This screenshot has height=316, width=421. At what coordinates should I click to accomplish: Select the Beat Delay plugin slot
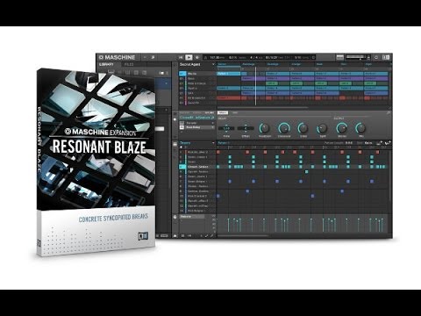[x=200, y=127]
